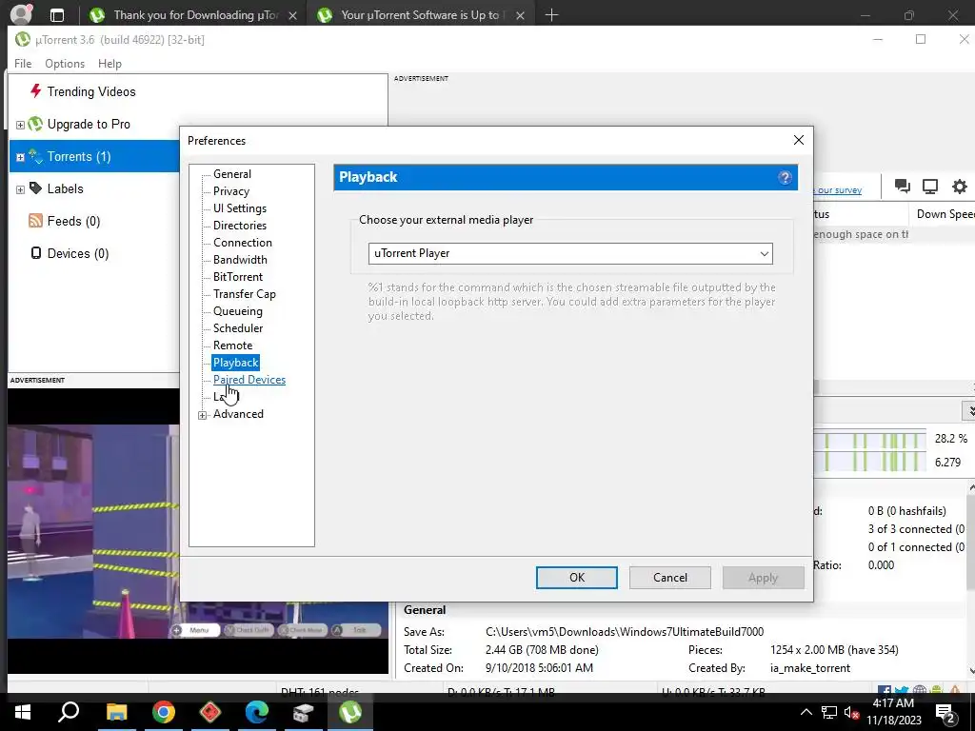975x731 pixels.
Task: Select Trending Videos in sidebar
Action: [x=91, y=91]
